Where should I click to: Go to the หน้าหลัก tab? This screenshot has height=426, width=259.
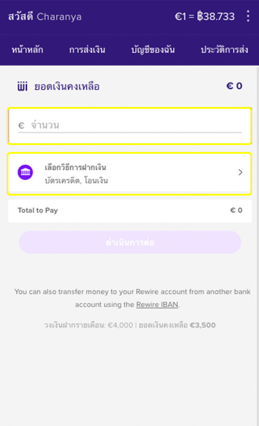(28, 50)
